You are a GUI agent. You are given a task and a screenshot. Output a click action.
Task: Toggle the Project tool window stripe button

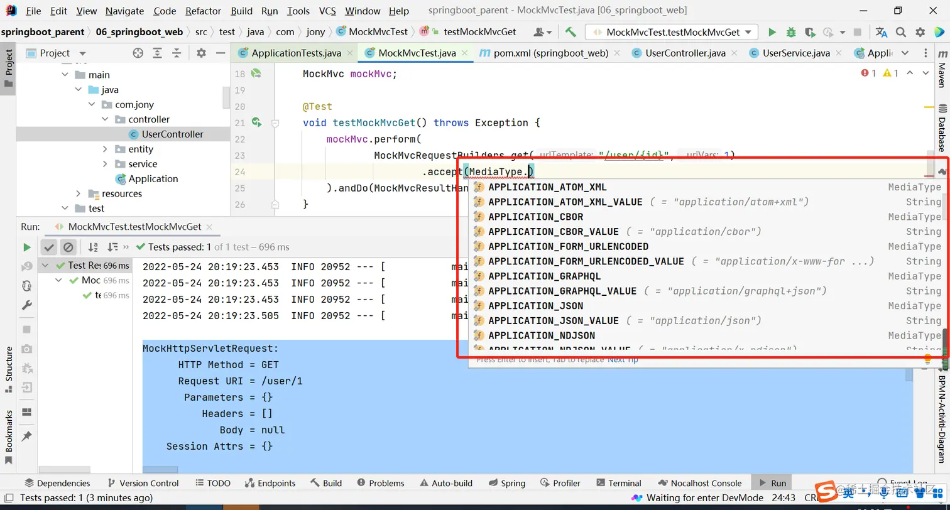9,69
